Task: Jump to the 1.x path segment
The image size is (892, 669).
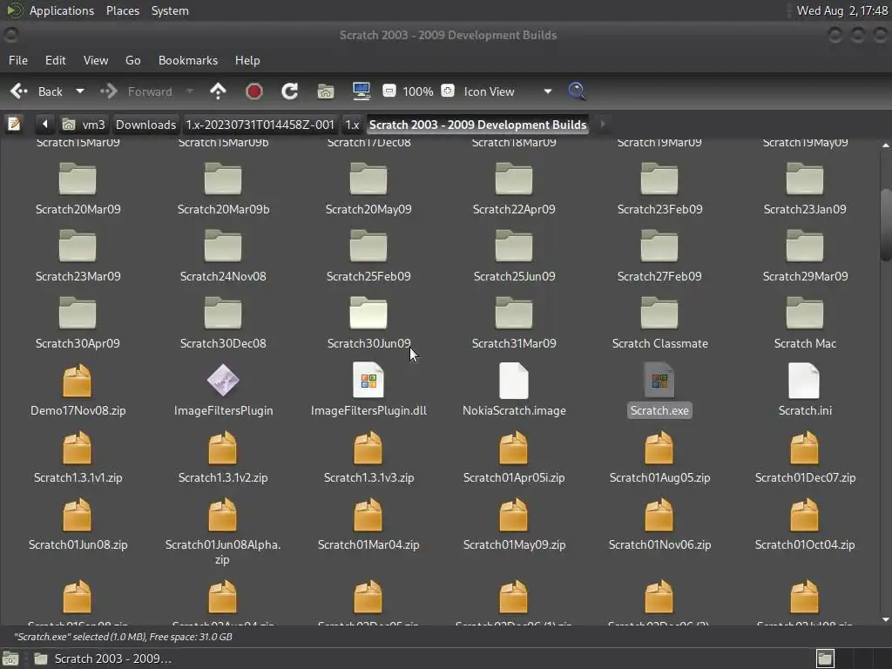Action: (352, 125)
